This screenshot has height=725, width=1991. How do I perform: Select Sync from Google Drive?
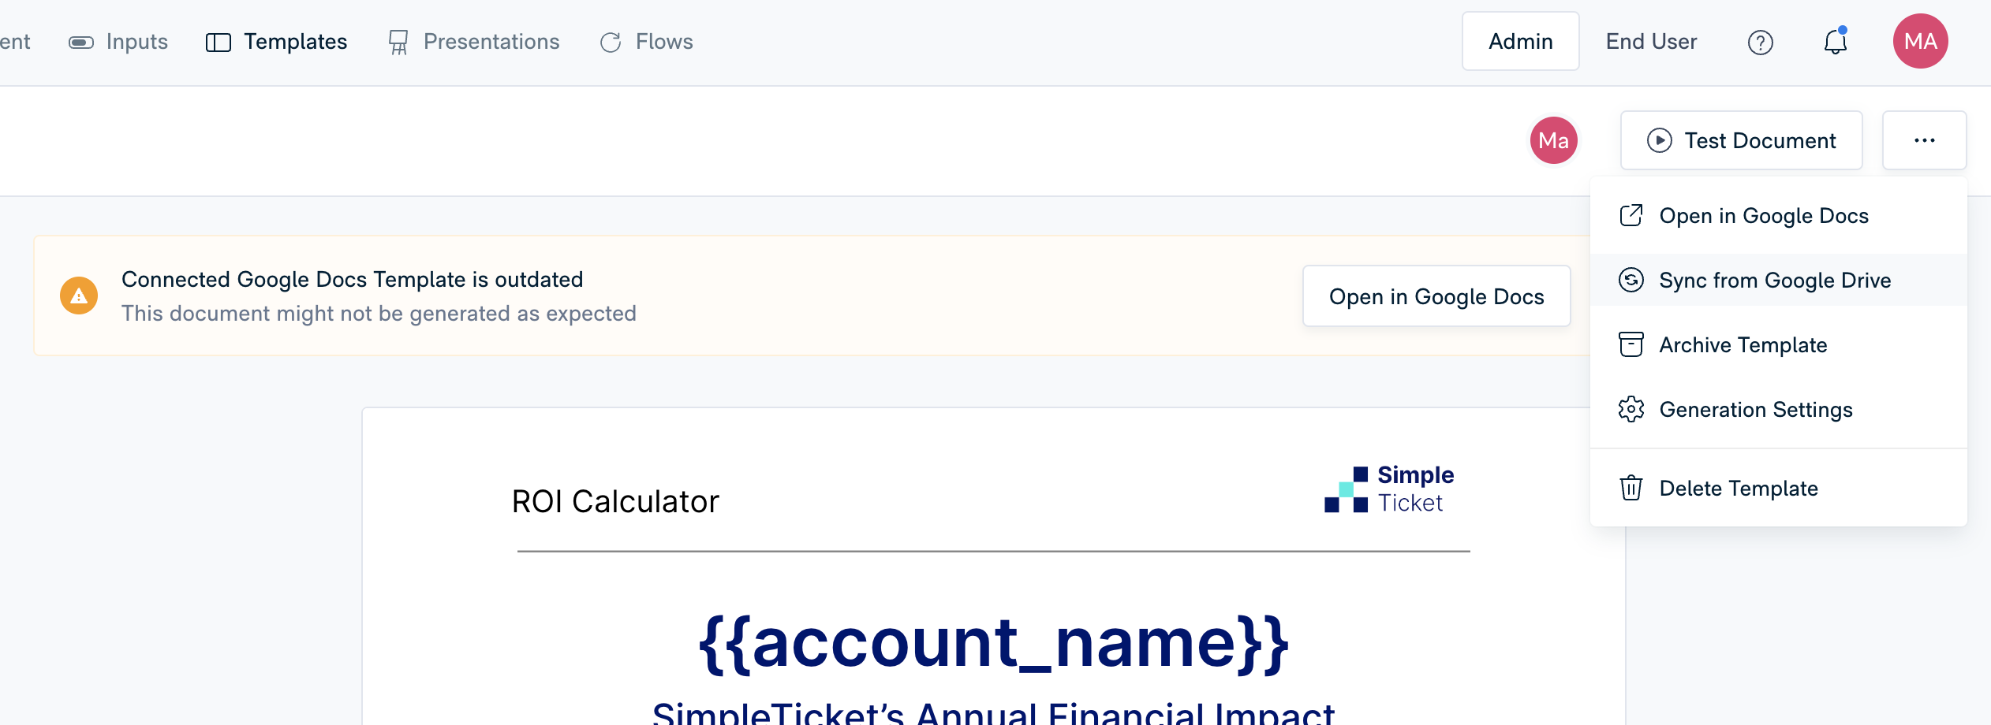(x=1775, y=281)
